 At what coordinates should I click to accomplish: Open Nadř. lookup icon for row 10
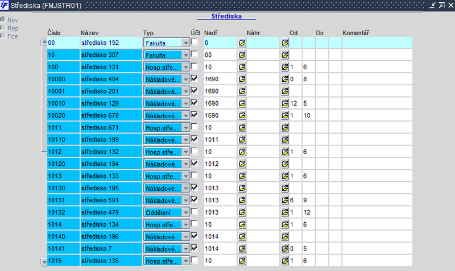[242, 55]
